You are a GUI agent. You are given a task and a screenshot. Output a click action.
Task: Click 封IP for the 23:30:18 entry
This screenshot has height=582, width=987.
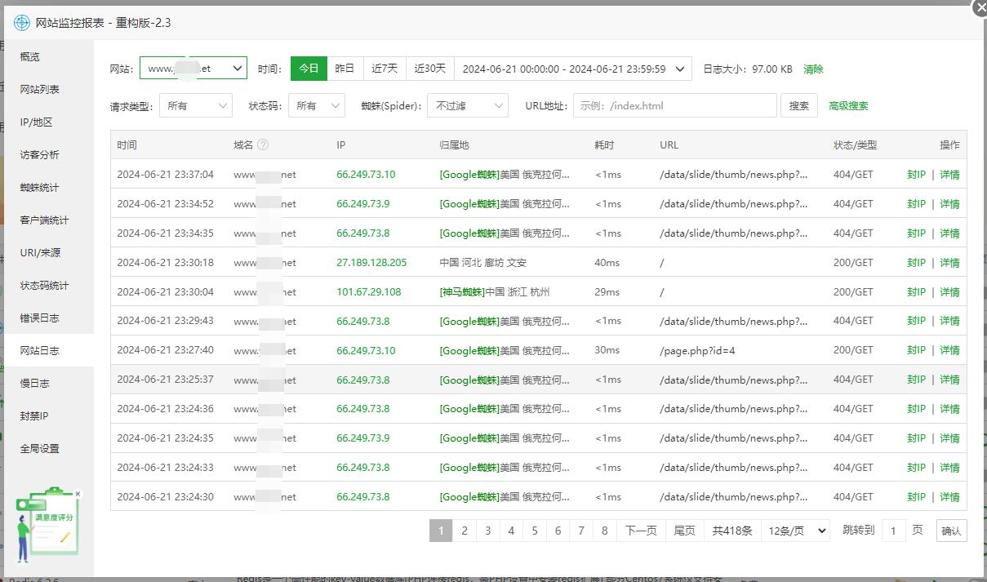[x=916, y=263]
